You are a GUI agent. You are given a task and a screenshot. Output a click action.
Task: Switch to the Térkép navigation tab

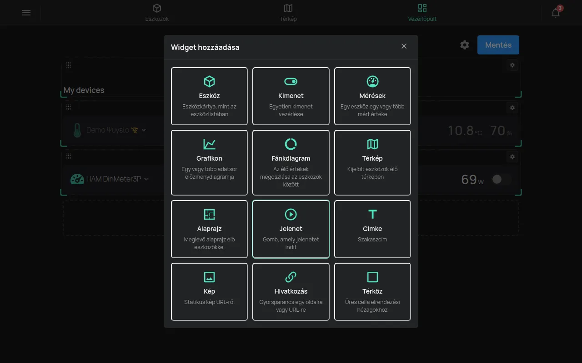[x=288, y=13]
